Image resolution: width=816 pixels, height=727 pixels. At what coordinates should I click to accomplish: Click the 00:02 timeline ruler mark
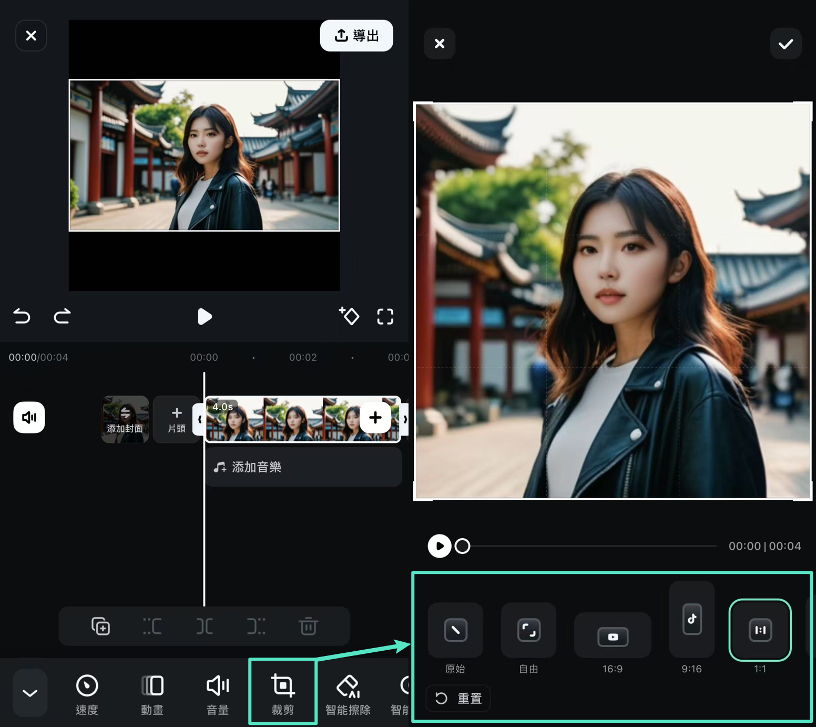(x=303, y=358)
